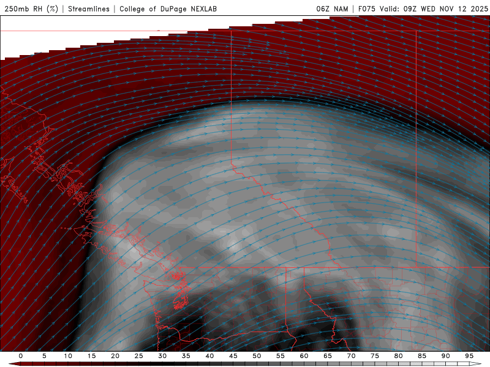
Task: Click the '95' value on the color scale
Action: pos(469,356)
